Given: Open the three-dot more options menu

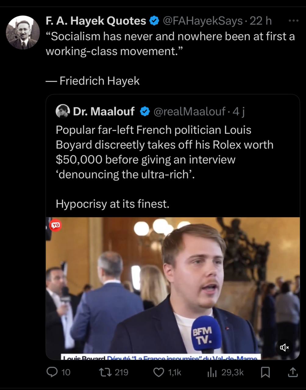Looking at the screenshot, I should [294, 21].
